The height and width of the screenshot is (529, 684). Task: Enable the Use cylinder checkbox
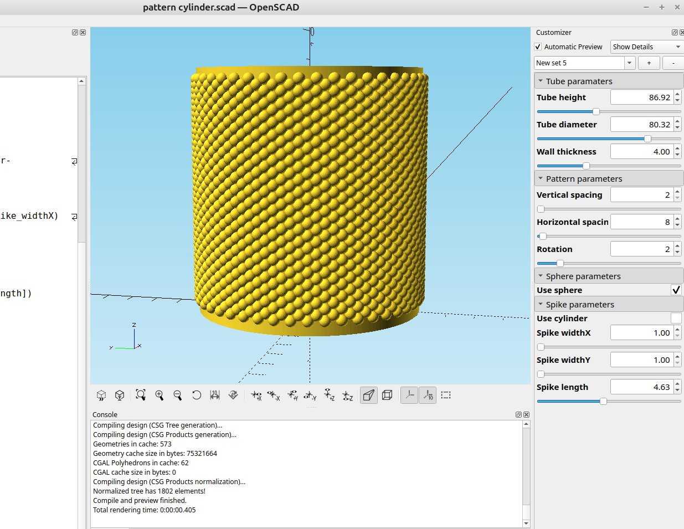point(676,319)
